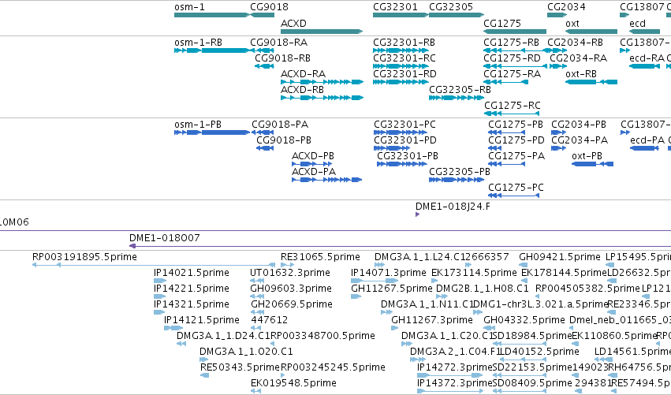Select protein ACXD-PA
The image size is (671, 395).
click(x=327, y=181)
